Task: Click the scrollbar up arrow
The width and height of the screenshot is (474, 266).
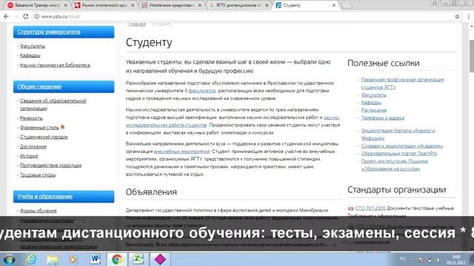Action: pos(471,27)
